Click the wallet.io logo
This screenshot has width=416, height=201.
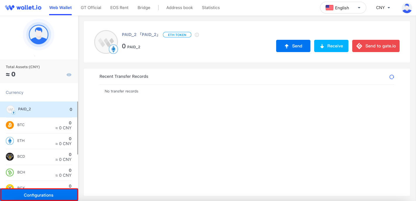point(23,8)
